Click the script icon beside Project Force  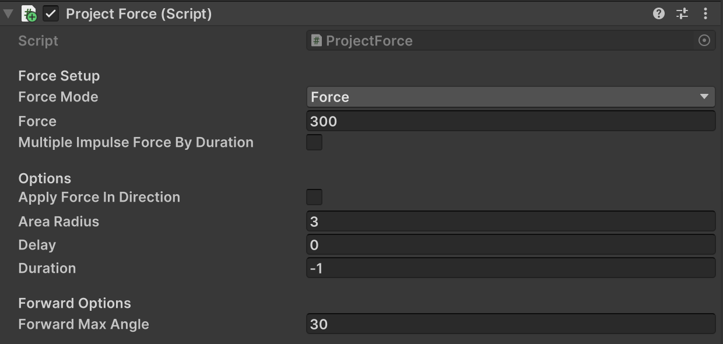click(x=29, y=13)
